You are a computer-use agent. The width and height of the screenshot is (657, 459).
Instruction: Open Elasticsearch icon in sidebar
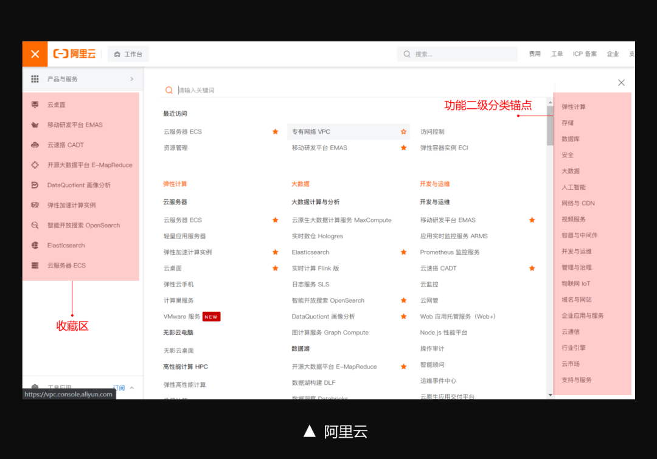tap(35, 246)
